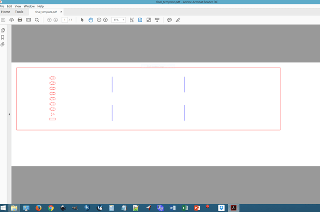Add a comment with speech bubble icon
This screenshot has width=320, height=212.
coord(169,20)
